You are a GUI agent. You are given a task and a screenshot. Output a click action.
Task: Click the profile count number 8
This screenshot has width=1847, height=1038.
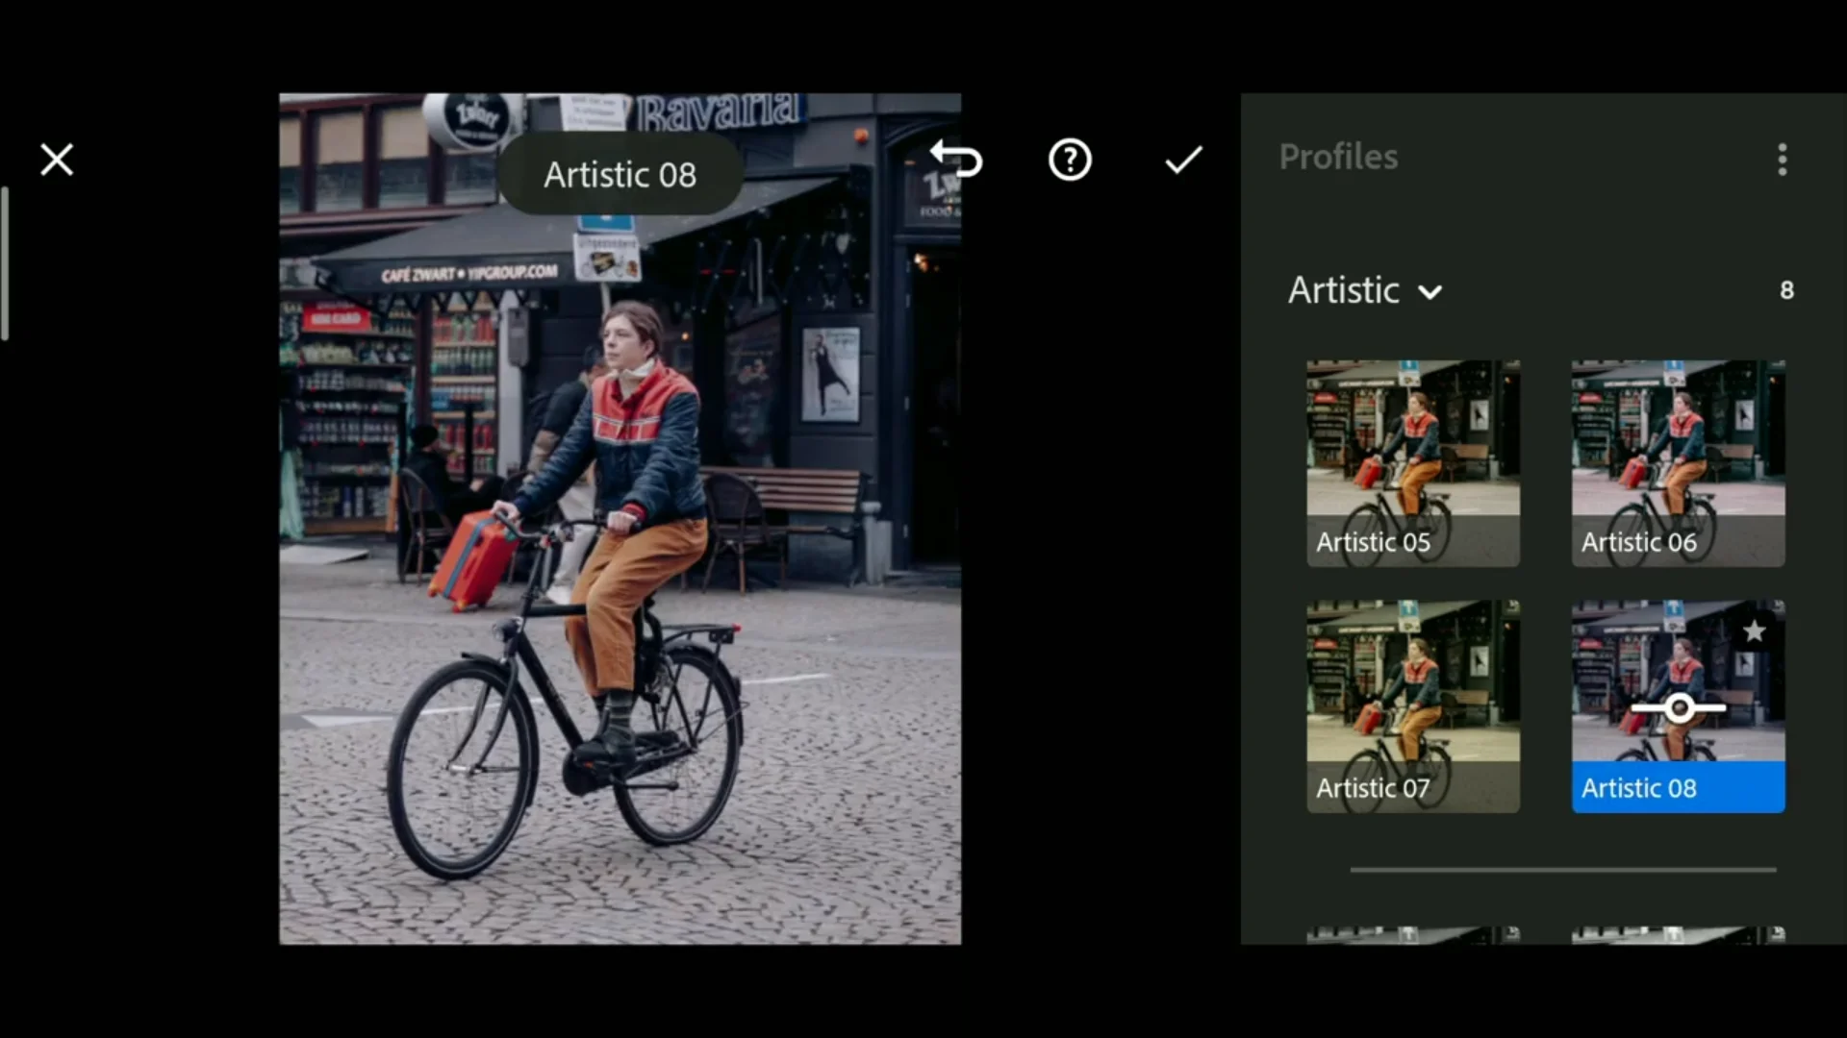pyautogui.click(x=1786, y=290)
